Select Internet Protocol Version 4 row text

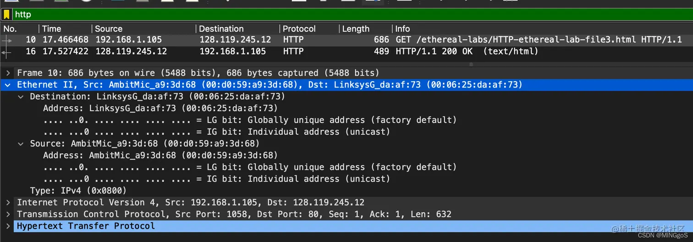[191, 202]
